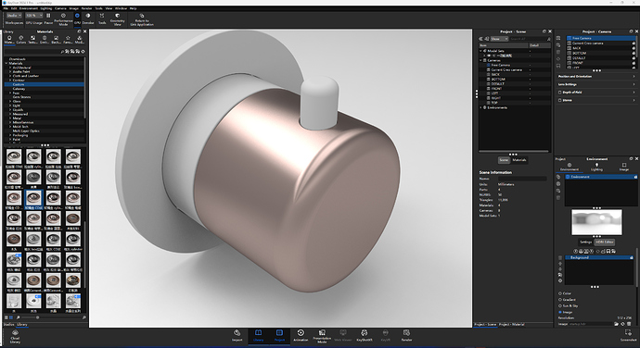This screenshot has height=348, width=640.
Task: Open the Workspaces Studio dropdown
Action: tap(14, 16)
